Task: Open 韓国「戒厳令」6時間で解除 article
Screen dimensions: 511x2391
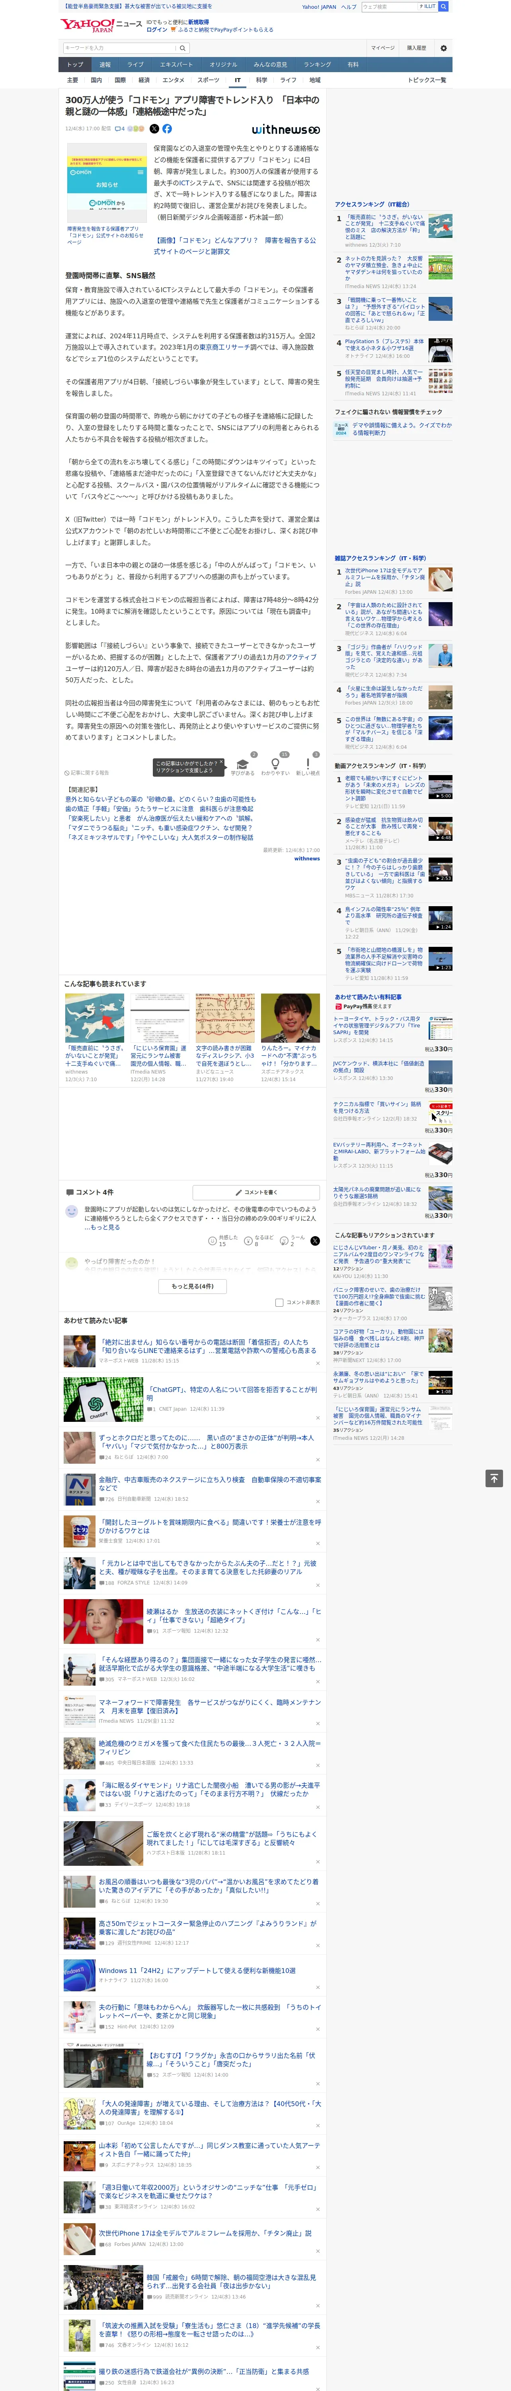Action: point(232,2282)
